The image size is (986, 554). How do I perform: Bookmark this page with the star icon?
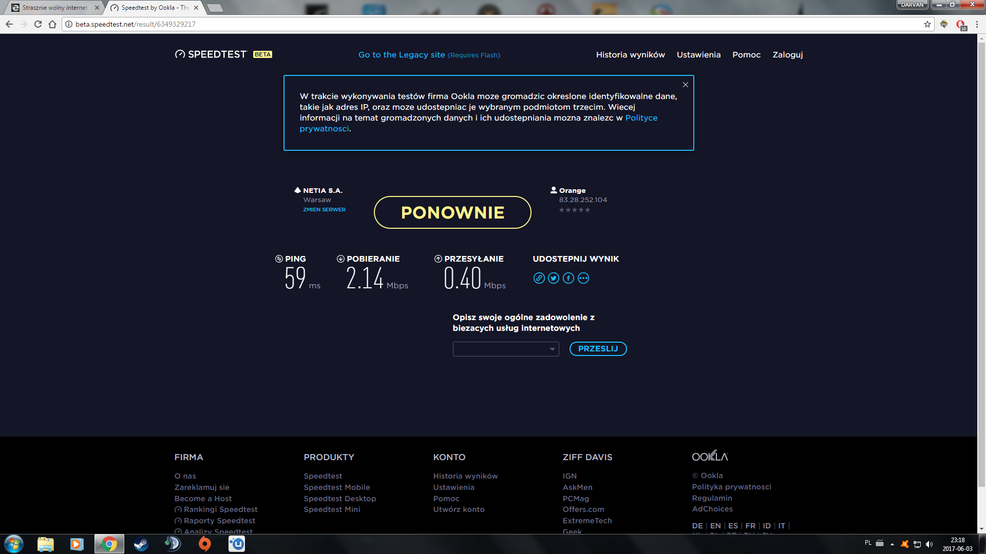(x=927, y=24)
